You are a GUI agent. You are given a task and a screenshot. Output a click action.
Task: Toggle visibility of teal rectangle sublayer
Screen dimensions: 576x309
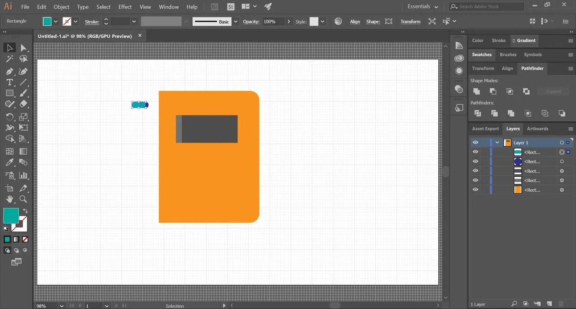tap(475, 152)
